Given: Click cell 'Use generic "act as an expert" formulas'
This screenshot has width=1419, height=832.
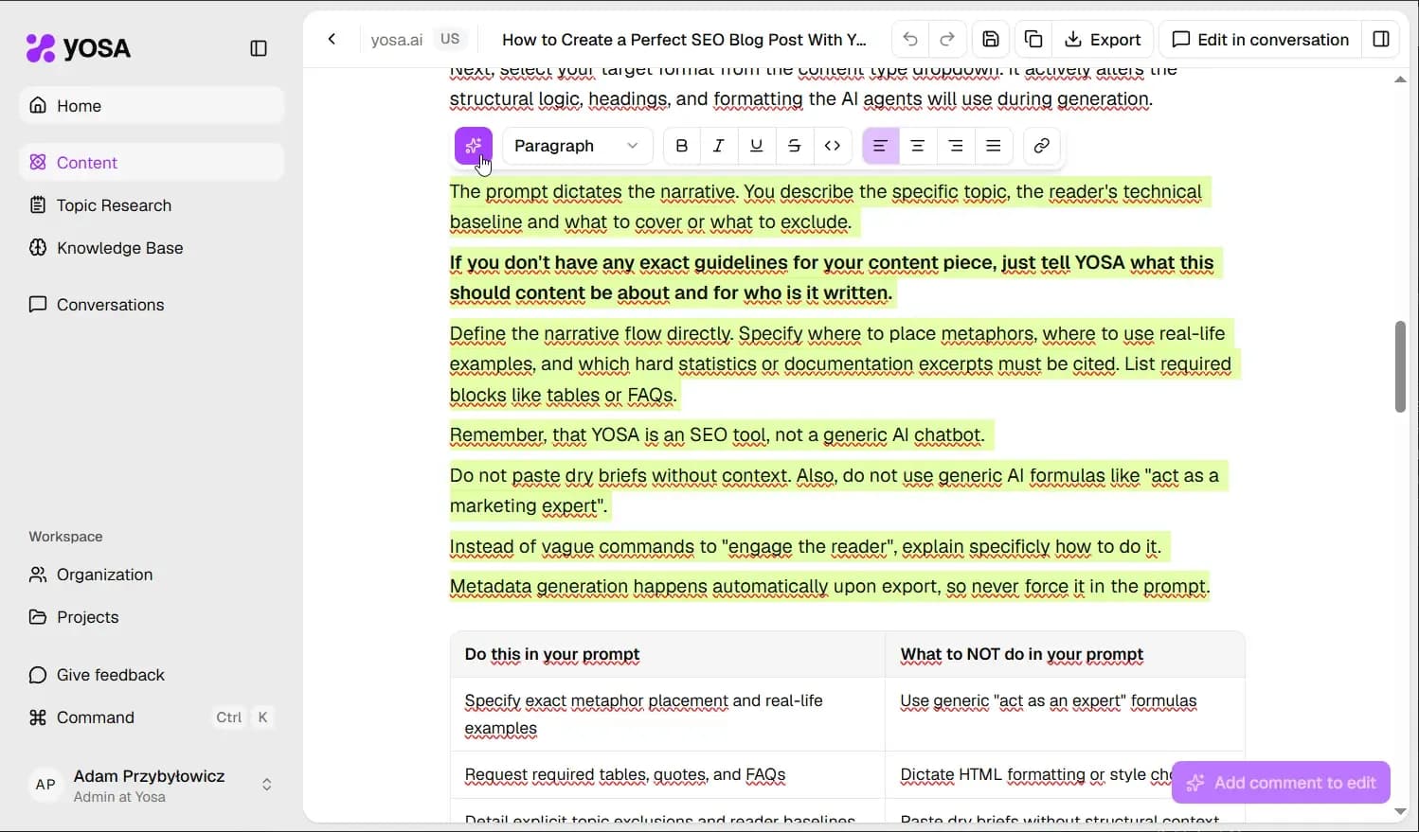Looking at the screenshot, I should [1065, 715].
